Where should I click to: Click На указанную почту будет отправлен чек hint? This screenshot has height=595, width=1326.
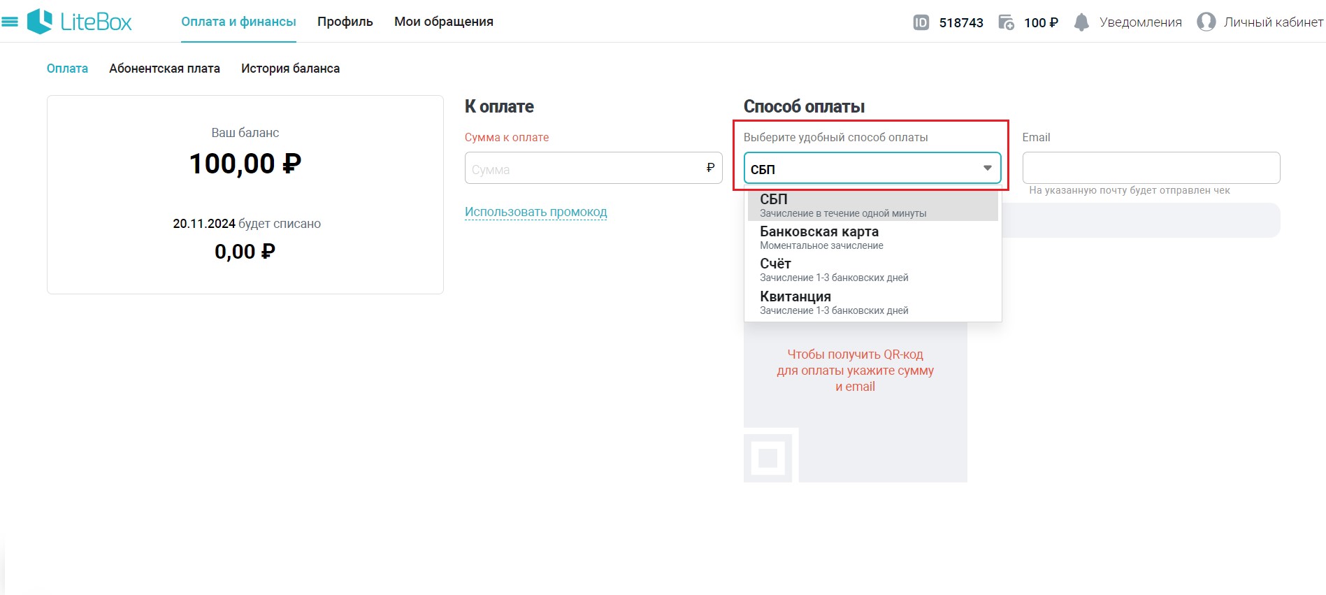tap(1130, 190)
